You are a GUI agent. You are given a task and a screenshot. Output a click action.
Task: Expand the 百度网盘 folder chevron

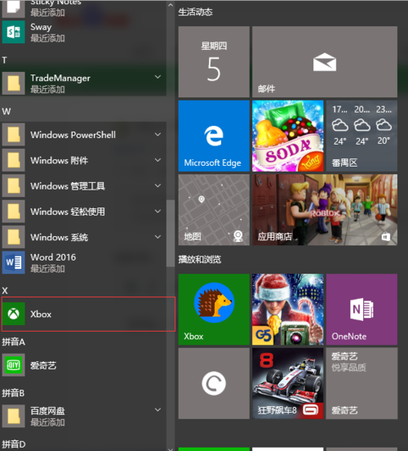pyautogui.click(x=157, y=409)
